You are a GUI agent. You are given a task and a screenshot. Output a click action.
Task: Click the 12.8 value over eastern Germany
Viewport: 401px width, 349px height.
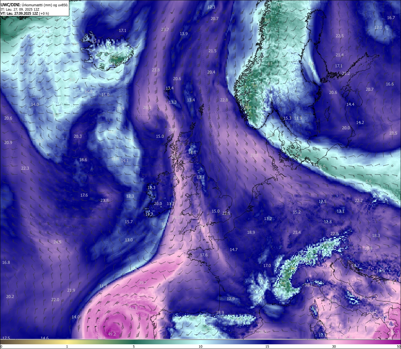click(x=328, y=222)
